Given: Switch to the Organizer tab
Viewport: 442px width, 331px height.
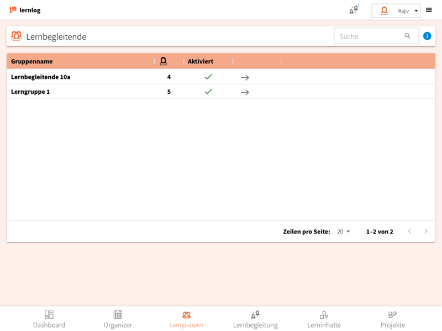Looking at the screenshot, I should tap(118, 319).
